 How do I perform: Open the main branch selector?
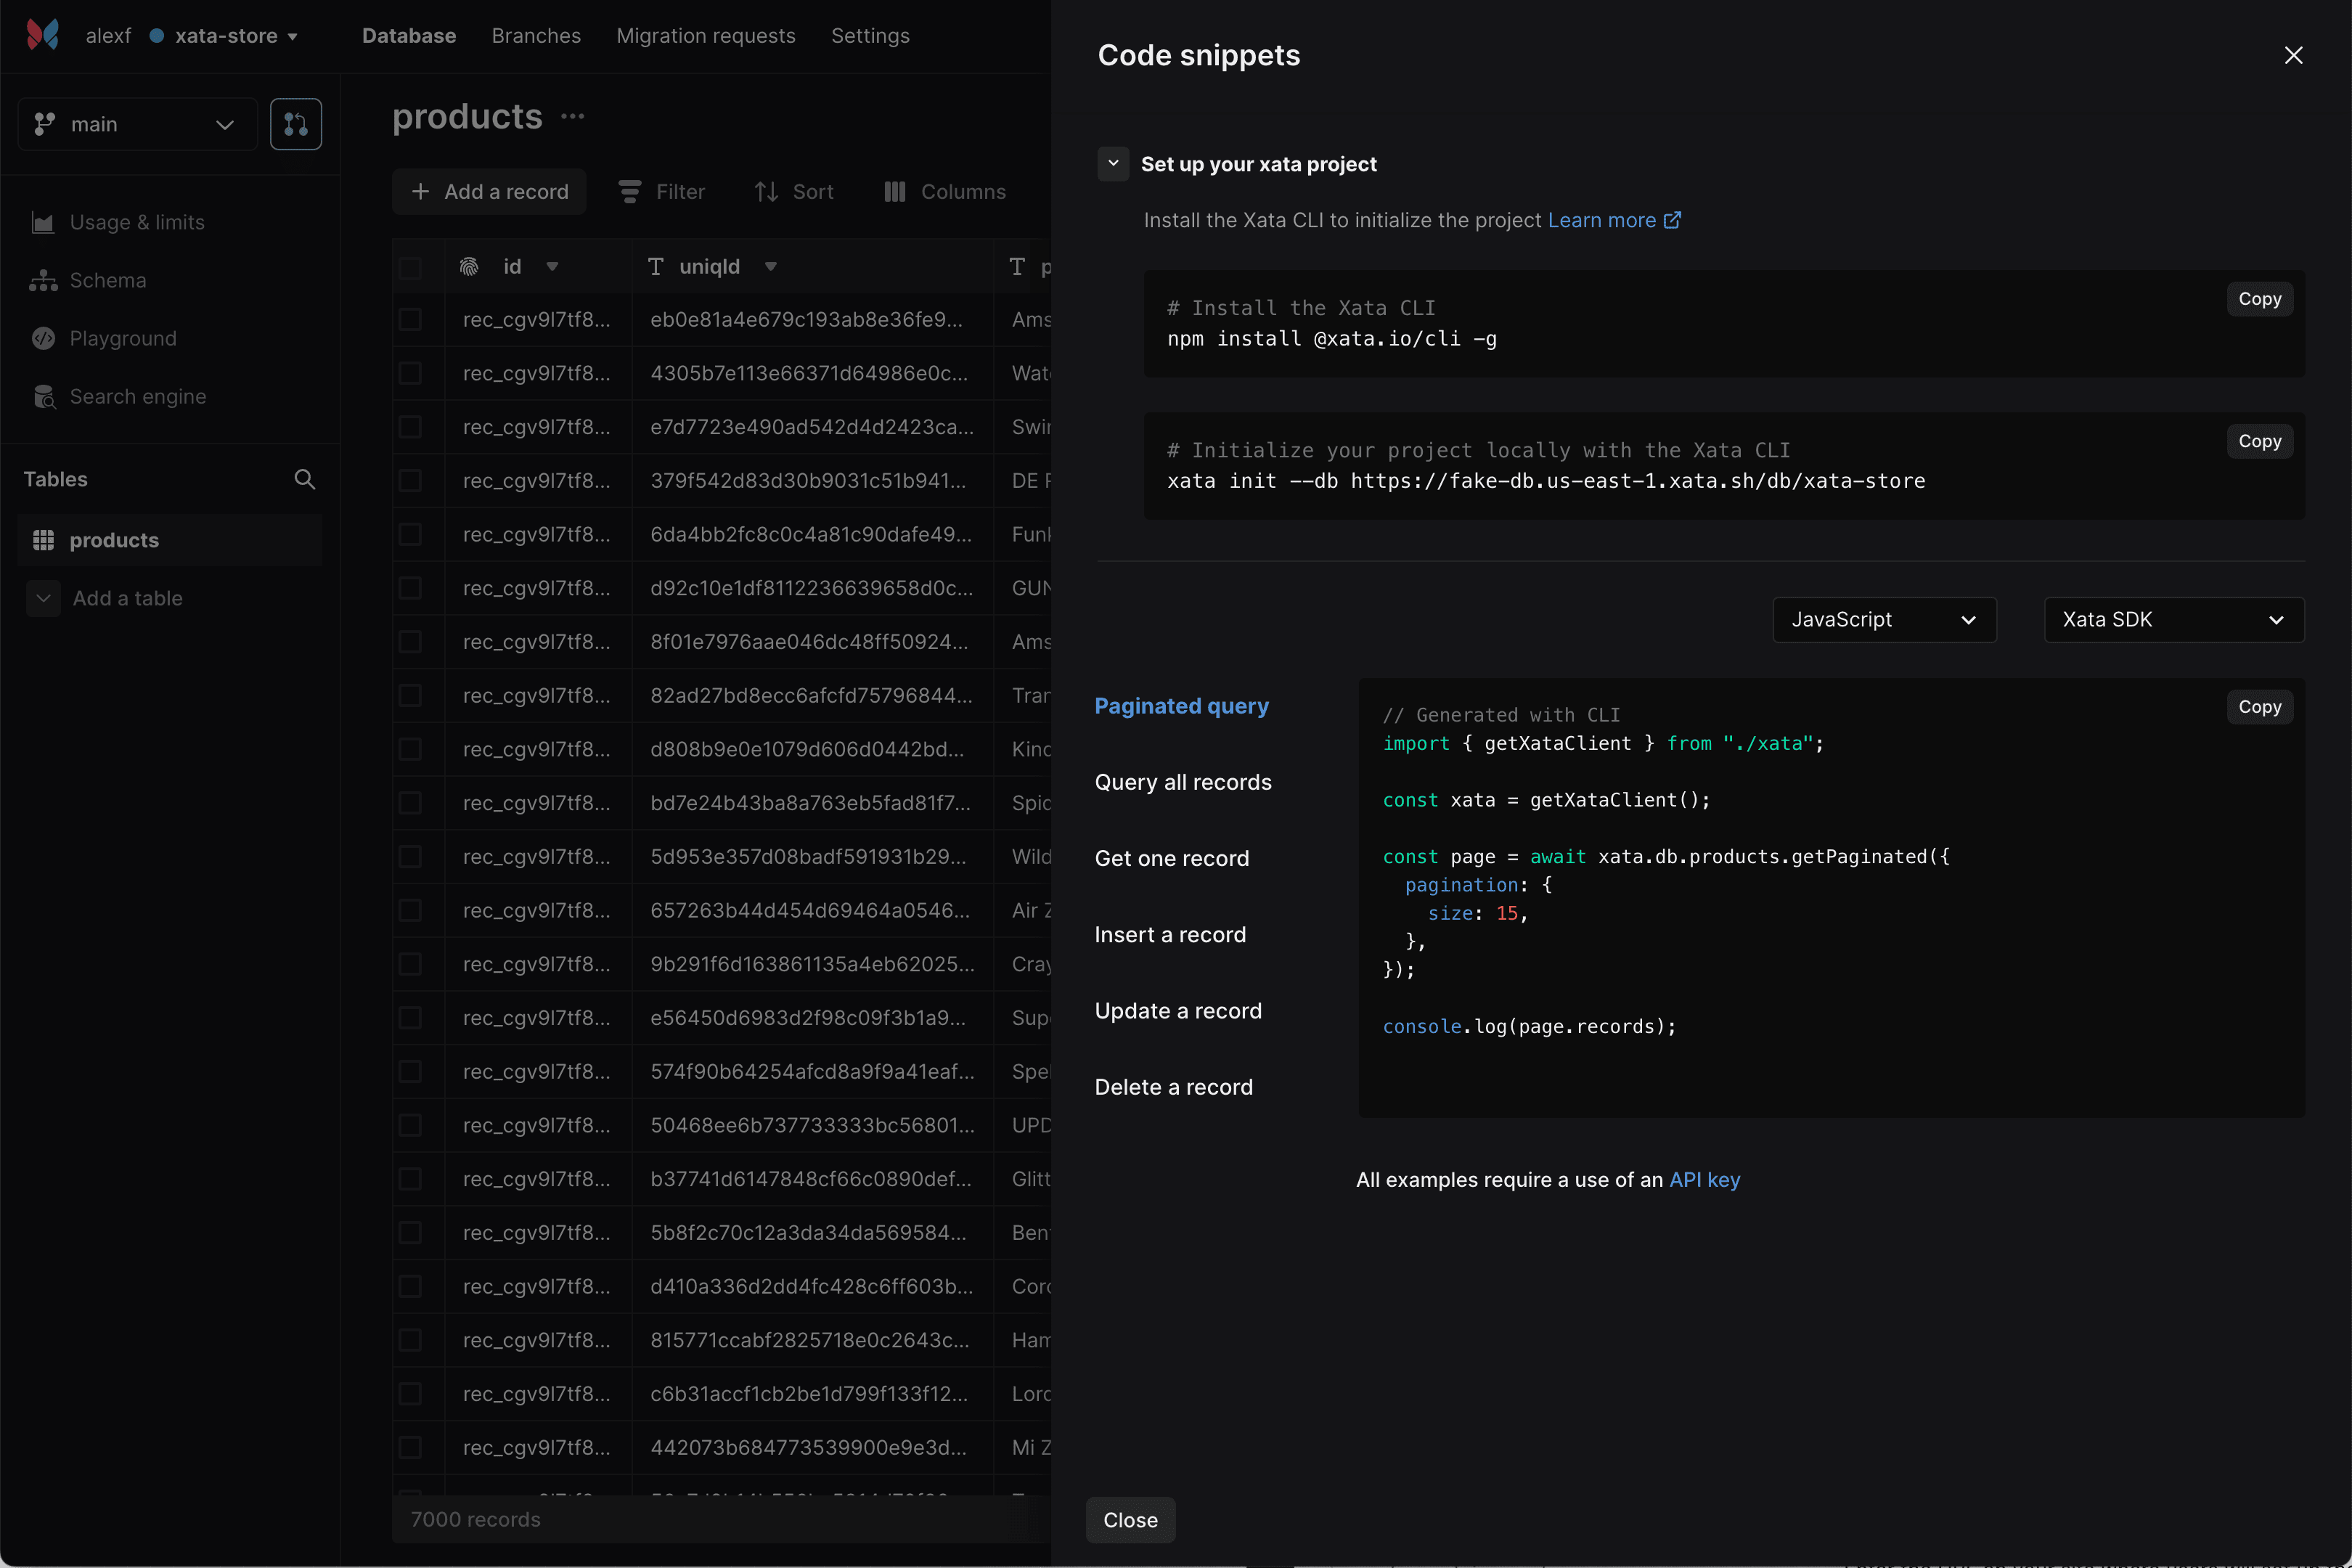137,124
